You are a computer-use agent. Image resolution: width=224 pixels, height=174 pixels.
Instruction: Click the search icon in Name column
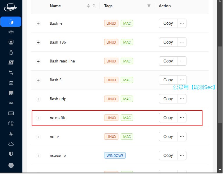click(94, 6)
